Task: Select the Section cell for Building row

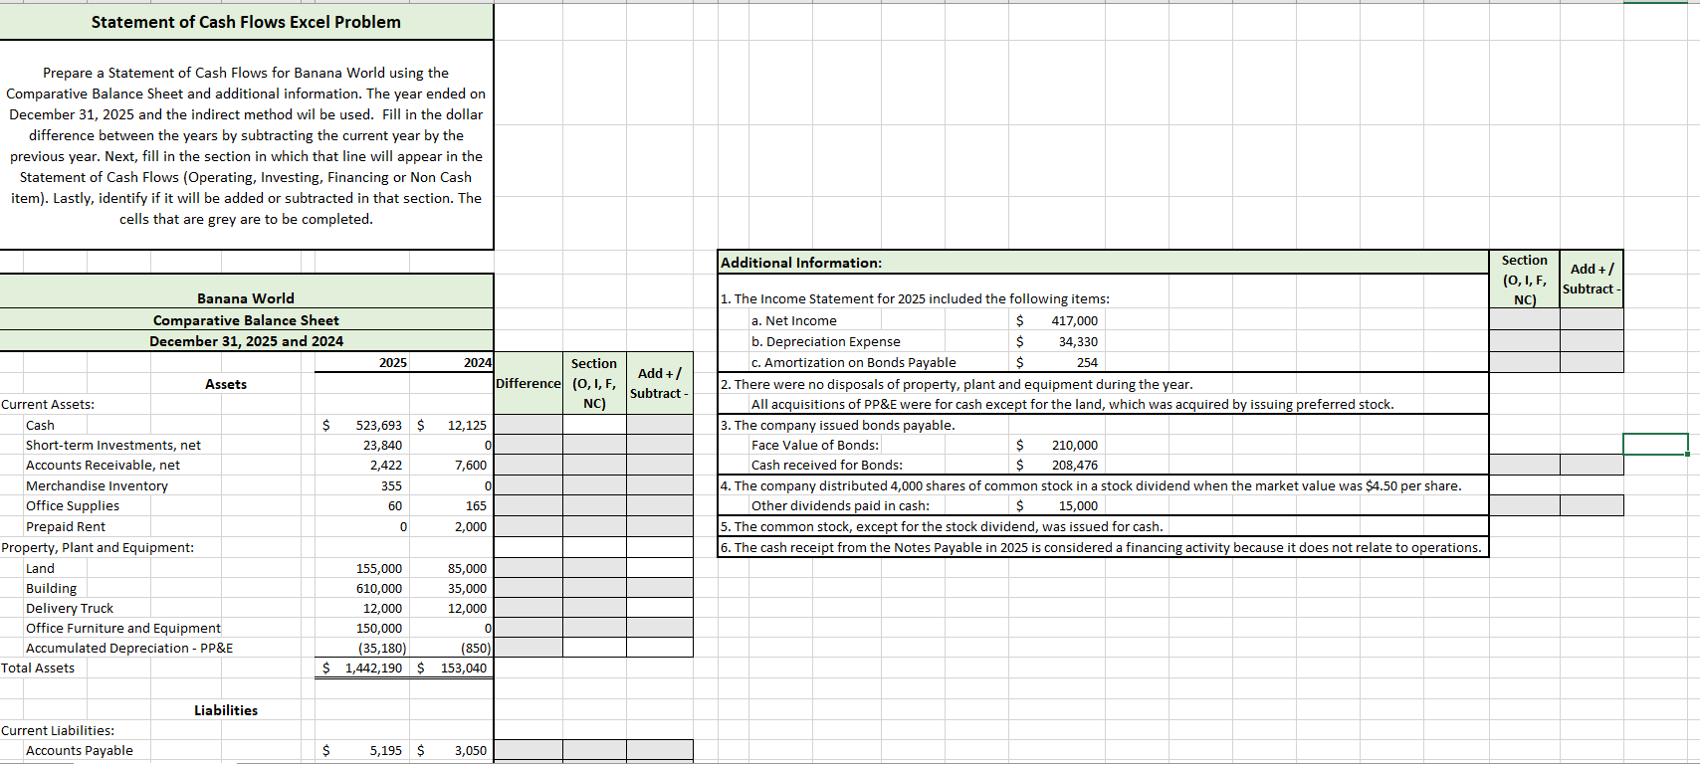Action: click(x=594, y=588)
